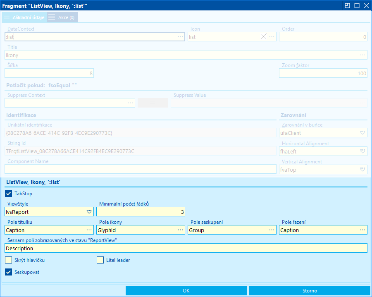Open the Pole titulku ellipsis picker

[x=89, y=230]
